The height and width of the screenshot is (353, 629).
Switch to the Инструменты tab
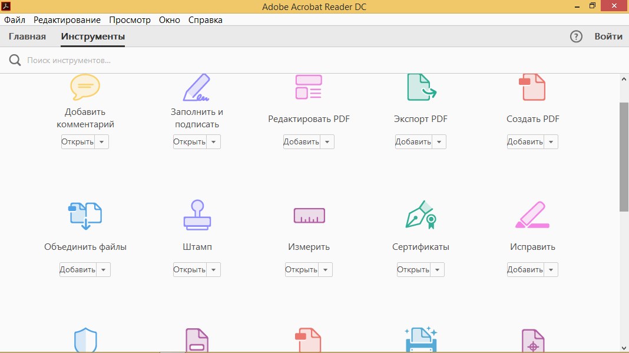[92, 37]
